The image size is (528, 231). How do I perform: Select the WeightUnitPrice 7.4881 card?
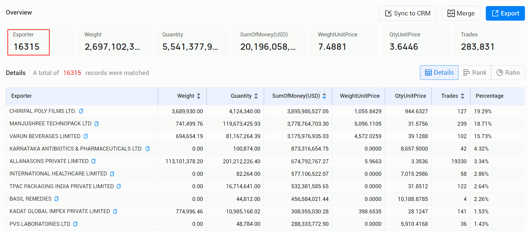(344, 42)
